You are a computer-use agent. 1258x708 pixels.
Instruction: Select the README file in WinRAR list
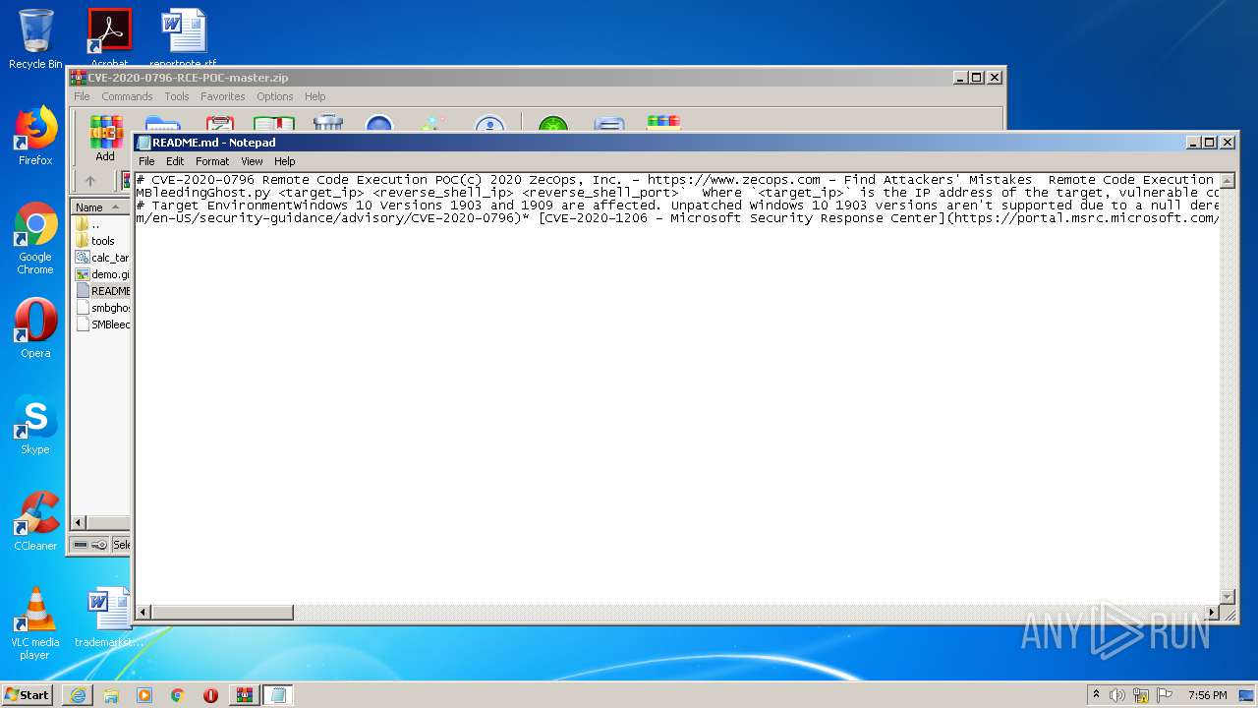[x=102, y=291]
